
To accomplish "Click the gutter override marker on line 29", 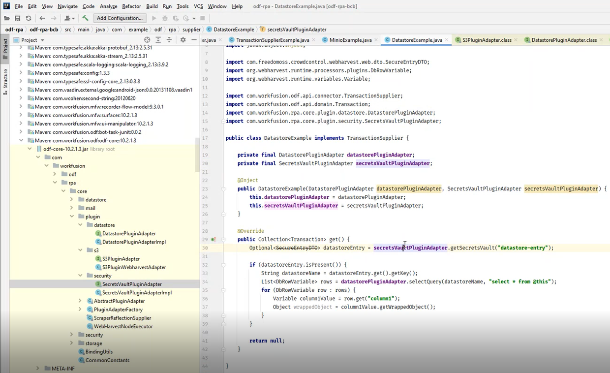I will tap(213, 240).
